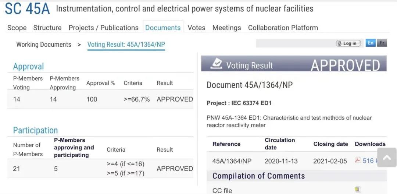The width and height of the screenshot is (397, 194).
Task: Go to Projects / Publications tab
Action: coord(103,28)
